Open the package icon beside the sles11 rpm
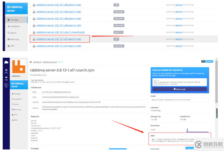224x151 pixels. click(x=34, y=32)
